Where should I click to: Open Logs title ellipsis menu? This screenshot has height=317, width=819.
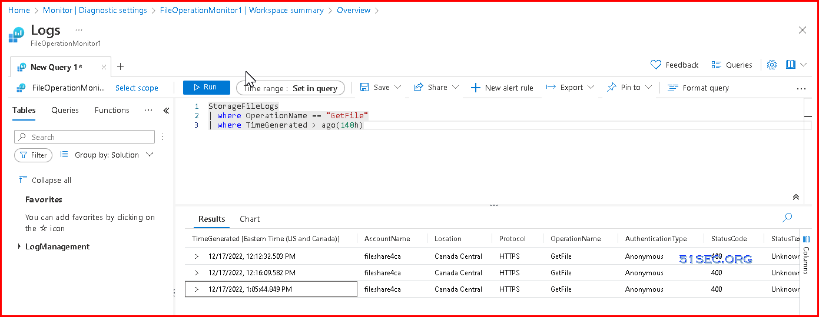coord(79,29)
